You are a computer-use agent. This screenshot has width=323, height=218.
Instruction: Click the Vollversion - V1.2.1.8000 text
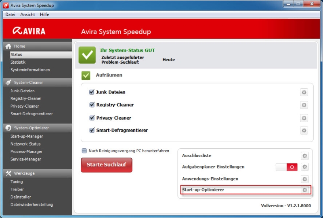click(x=286, y=206)
